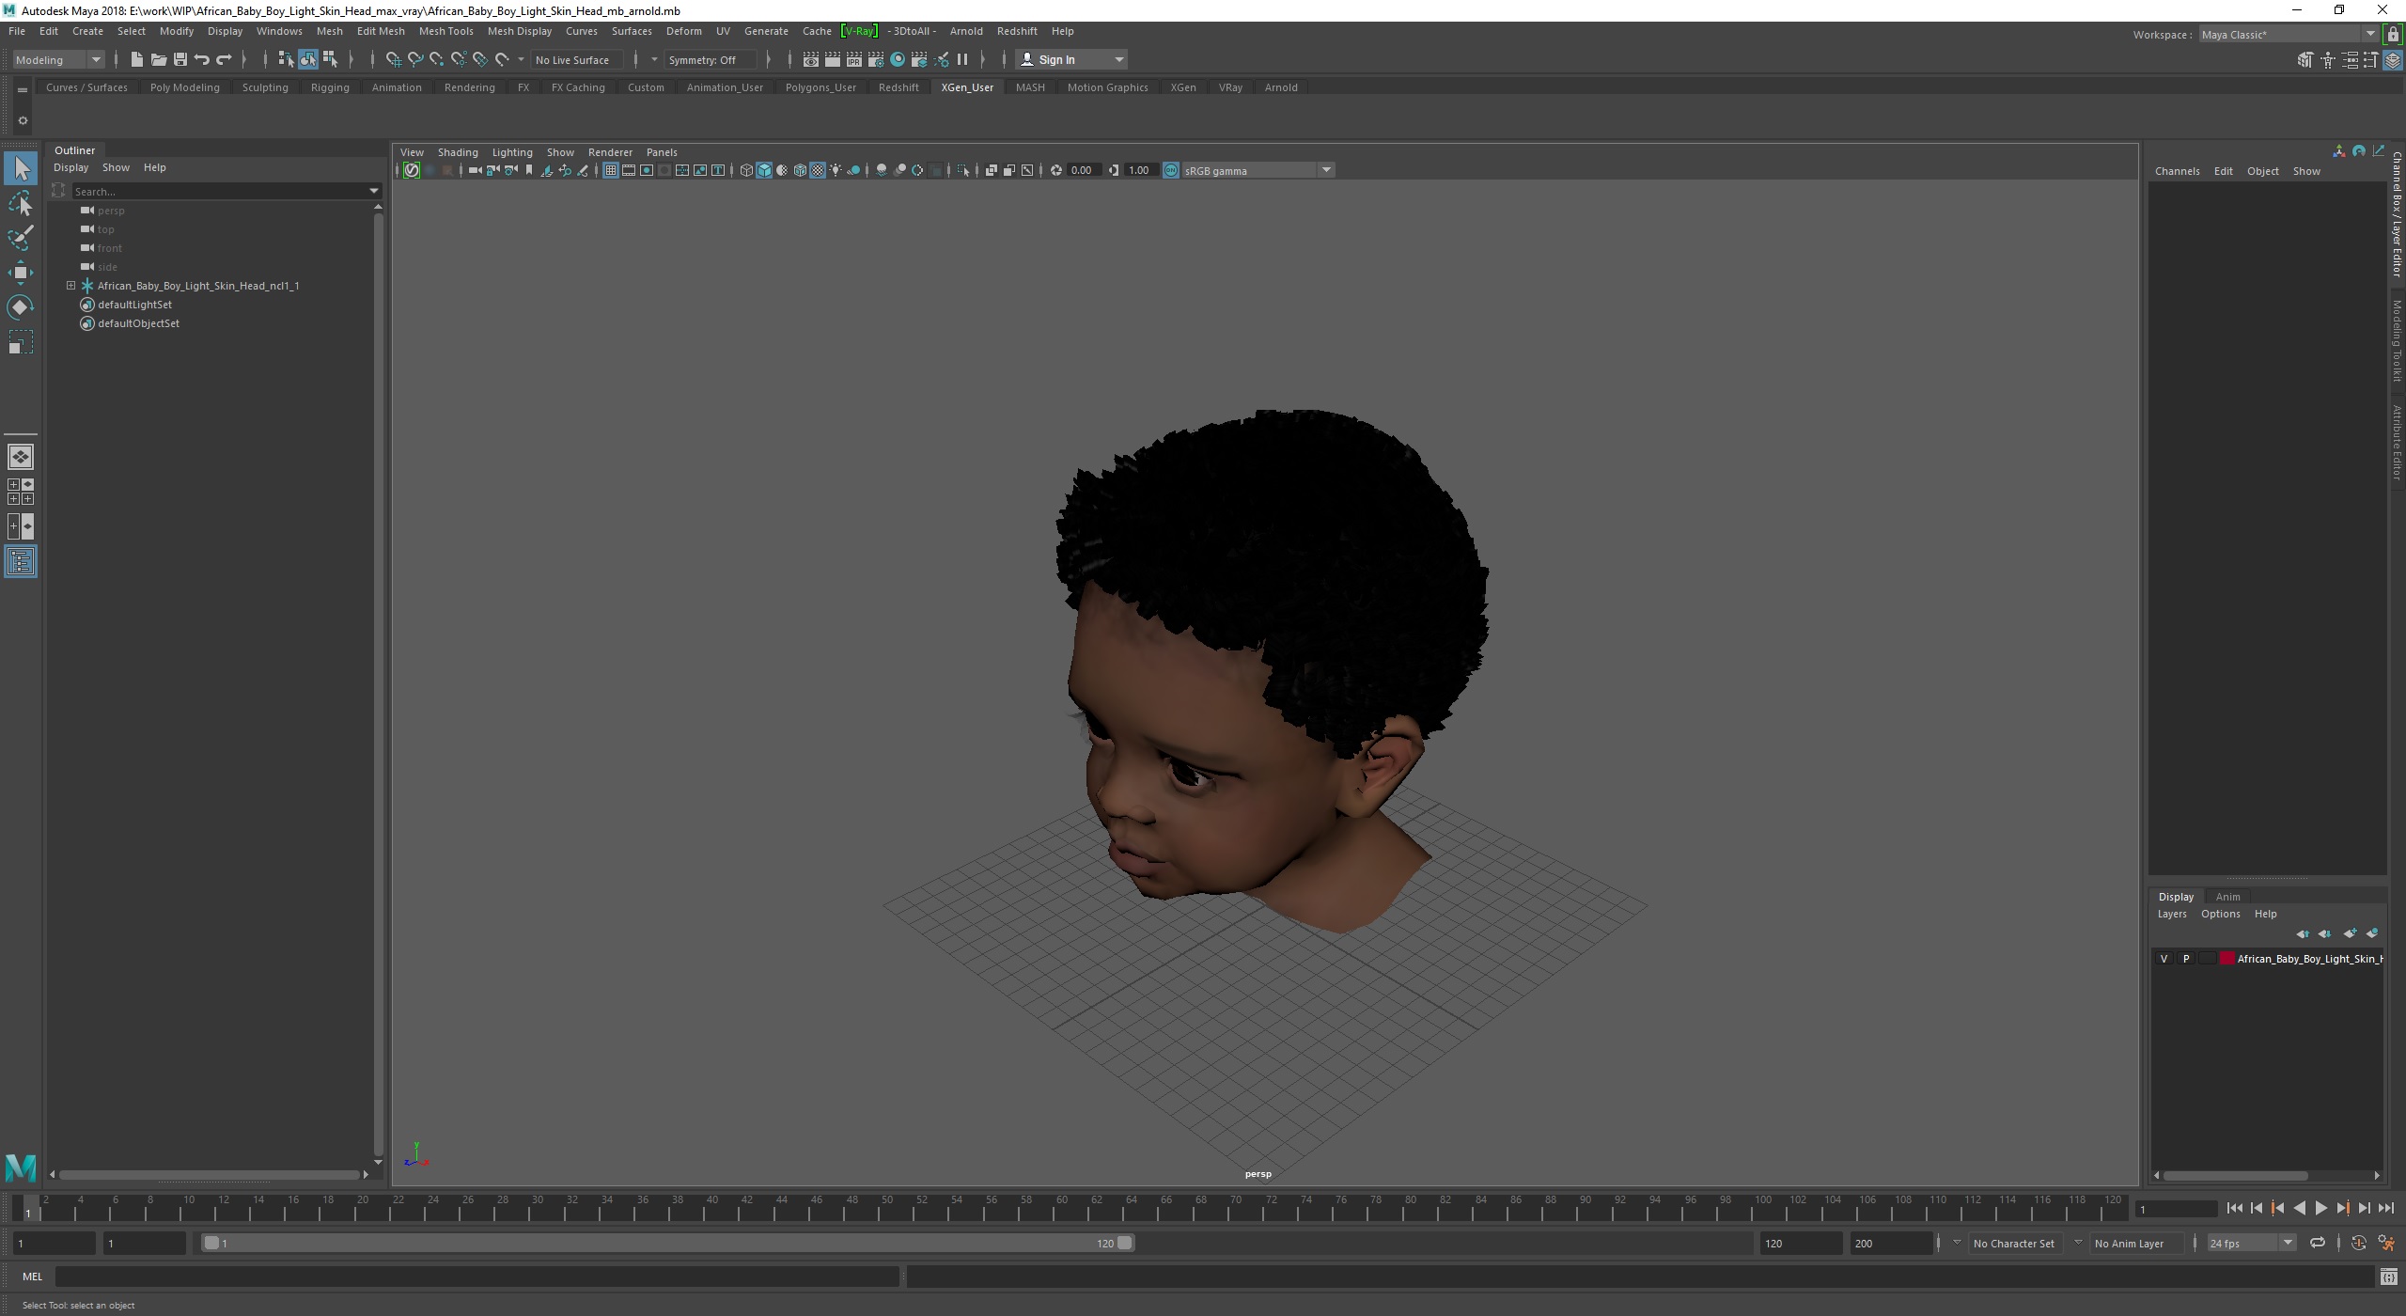Open the No Character Set dropdown
The width and height of the screenshot is (2406, 1316).
(x=2018, y=1243)
